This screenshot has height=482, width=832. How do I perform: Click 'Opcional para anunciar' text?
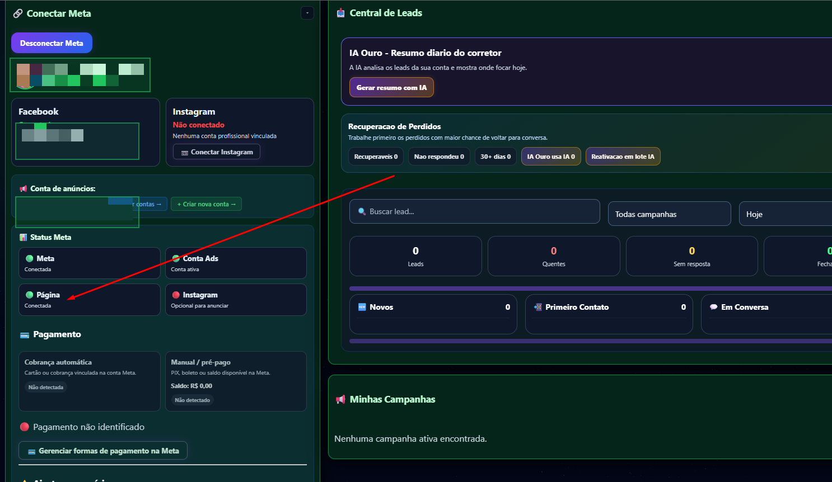coord(199,306)
